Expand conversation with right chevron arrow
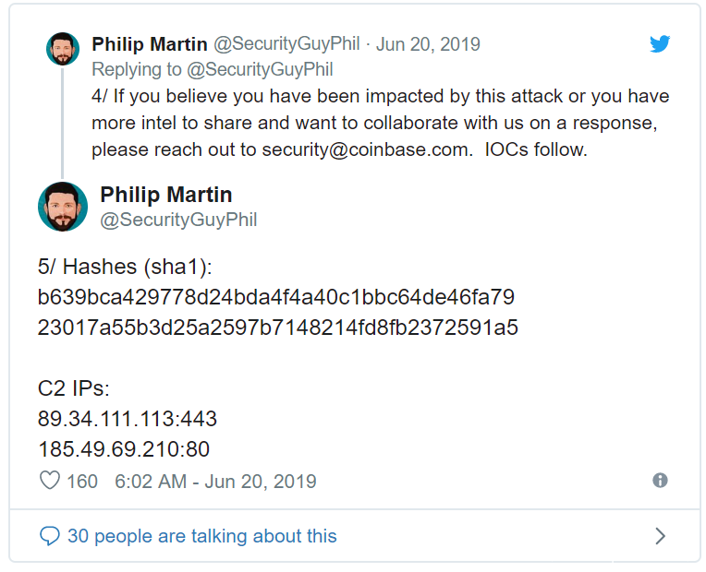 click(660, 536)
